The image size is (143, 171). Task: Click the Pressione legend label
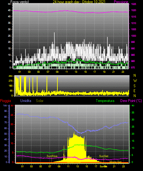tap(121, 2)
